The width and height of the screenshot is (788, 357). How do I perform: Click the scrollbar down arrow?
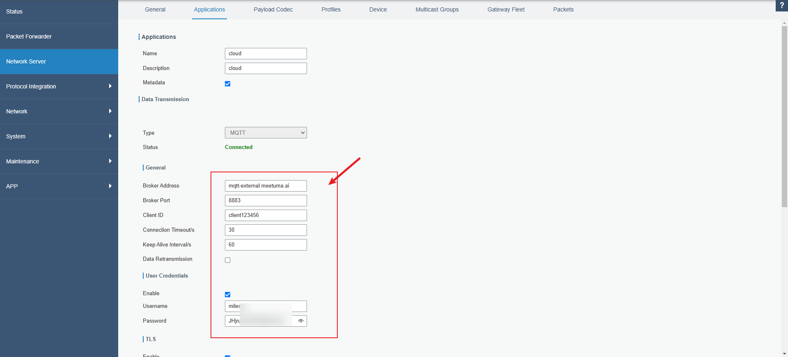(784, 354)
